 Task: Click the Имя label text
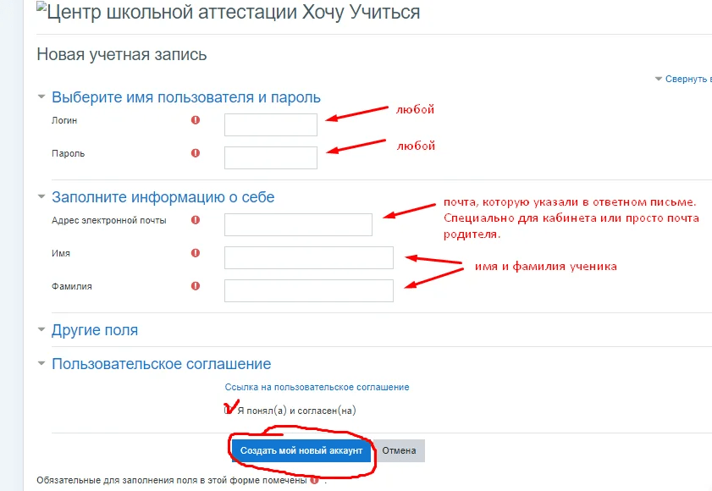click(x=61, y=253)
